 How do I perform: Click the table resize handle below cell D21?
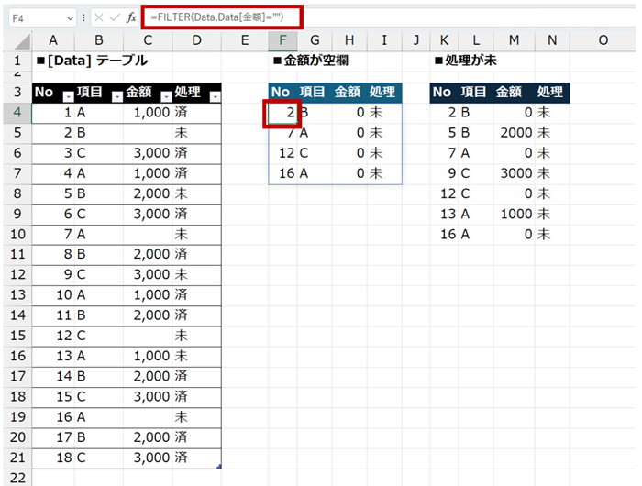click(218, 467)
